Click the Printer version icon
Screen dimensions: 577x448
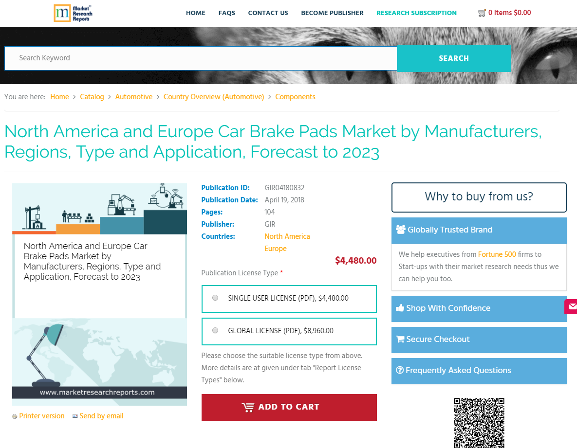click(x=15, y=416)
